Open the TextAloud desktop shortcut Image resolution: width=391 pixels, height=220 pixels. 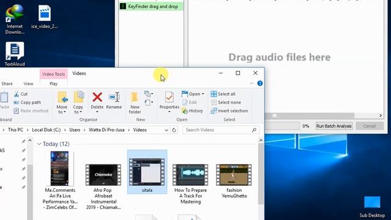(15, 54)
